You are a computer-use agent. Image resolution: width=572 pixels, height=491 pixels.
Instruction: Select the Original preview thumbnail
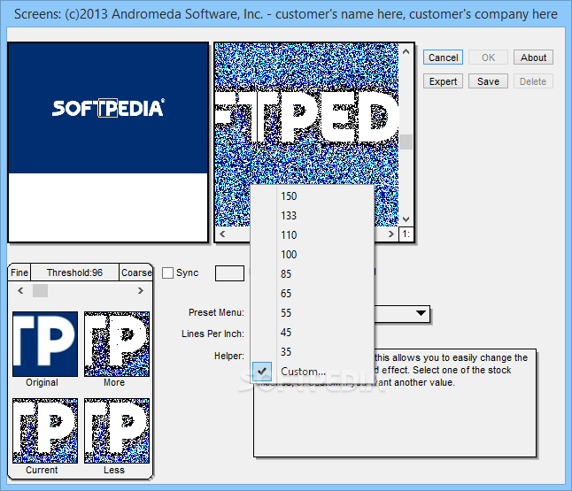(x=45, y=344)
